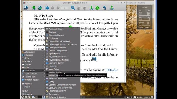Launch Openbox Configuration Manager
The width and height of the screenshot is (177, 99).
[63, 85]
